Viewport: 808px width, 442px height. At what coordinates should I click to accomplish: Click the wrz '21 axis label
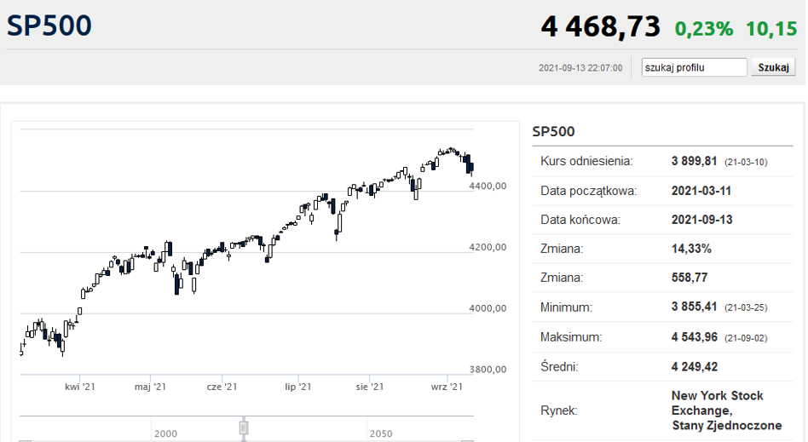click(x=447, y=387)
